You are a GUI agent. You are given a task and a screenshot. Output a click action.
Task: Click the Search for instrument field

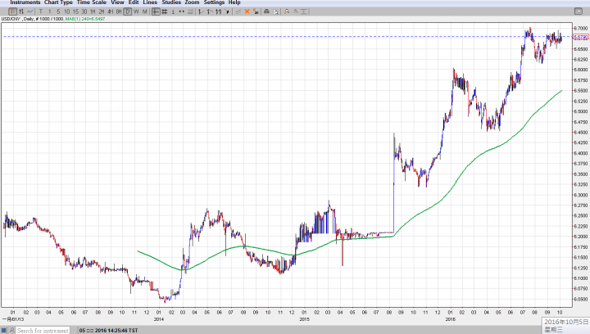(x=45, y=330)
